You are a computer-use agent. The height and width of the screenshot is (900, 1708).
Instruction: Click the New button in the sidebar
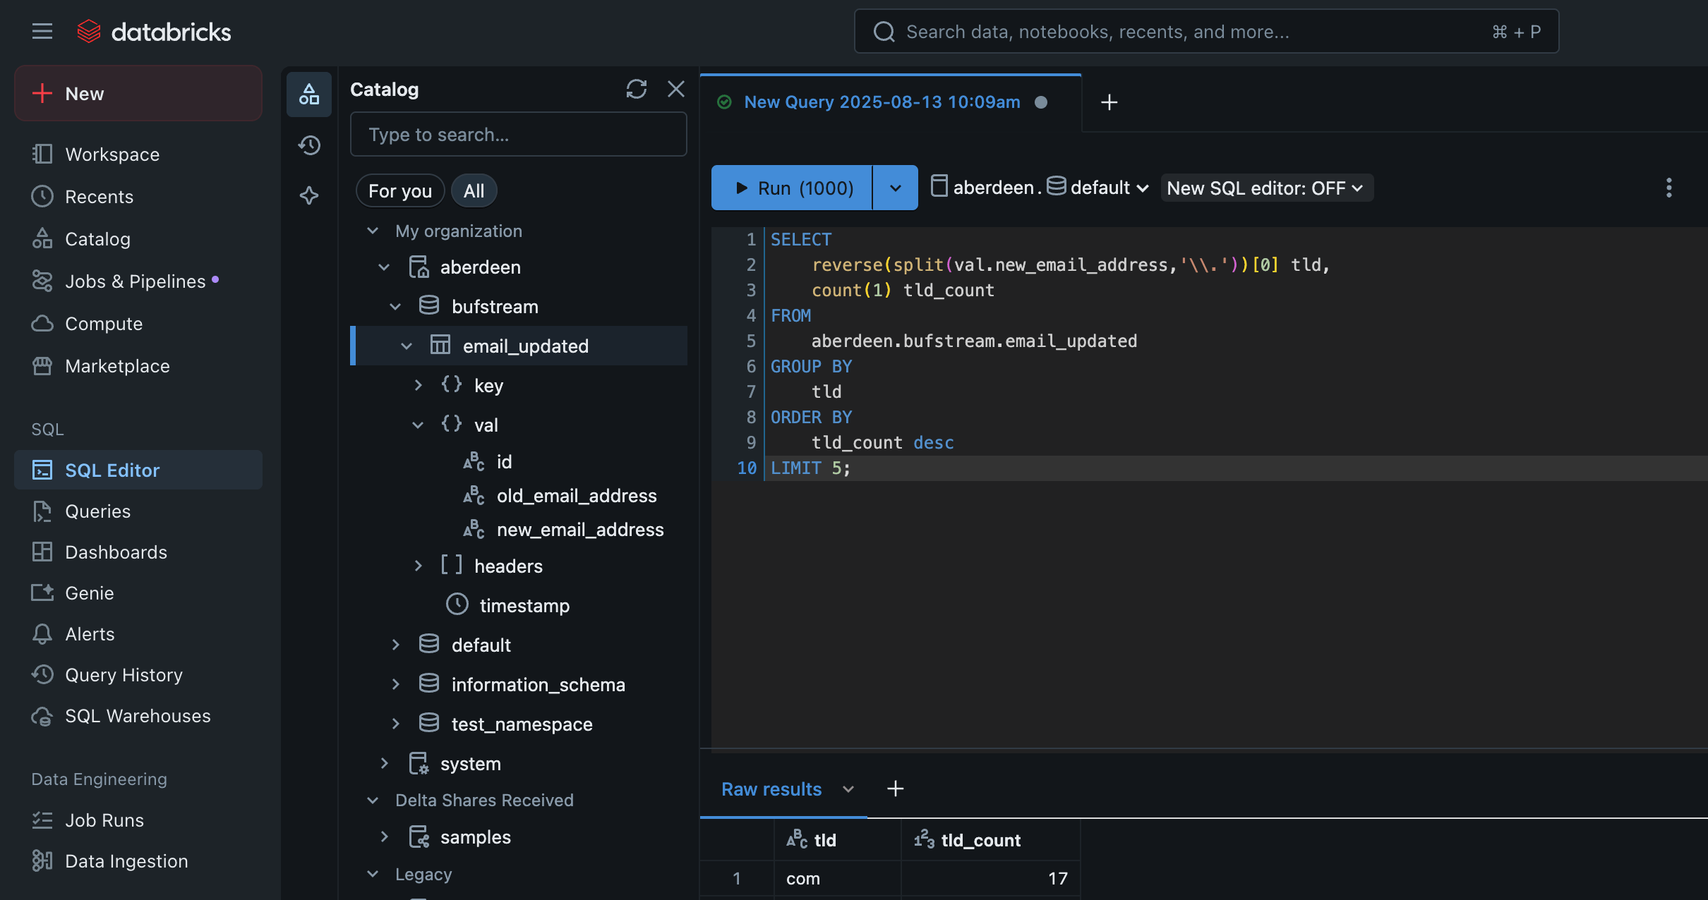tap(138, 92)
